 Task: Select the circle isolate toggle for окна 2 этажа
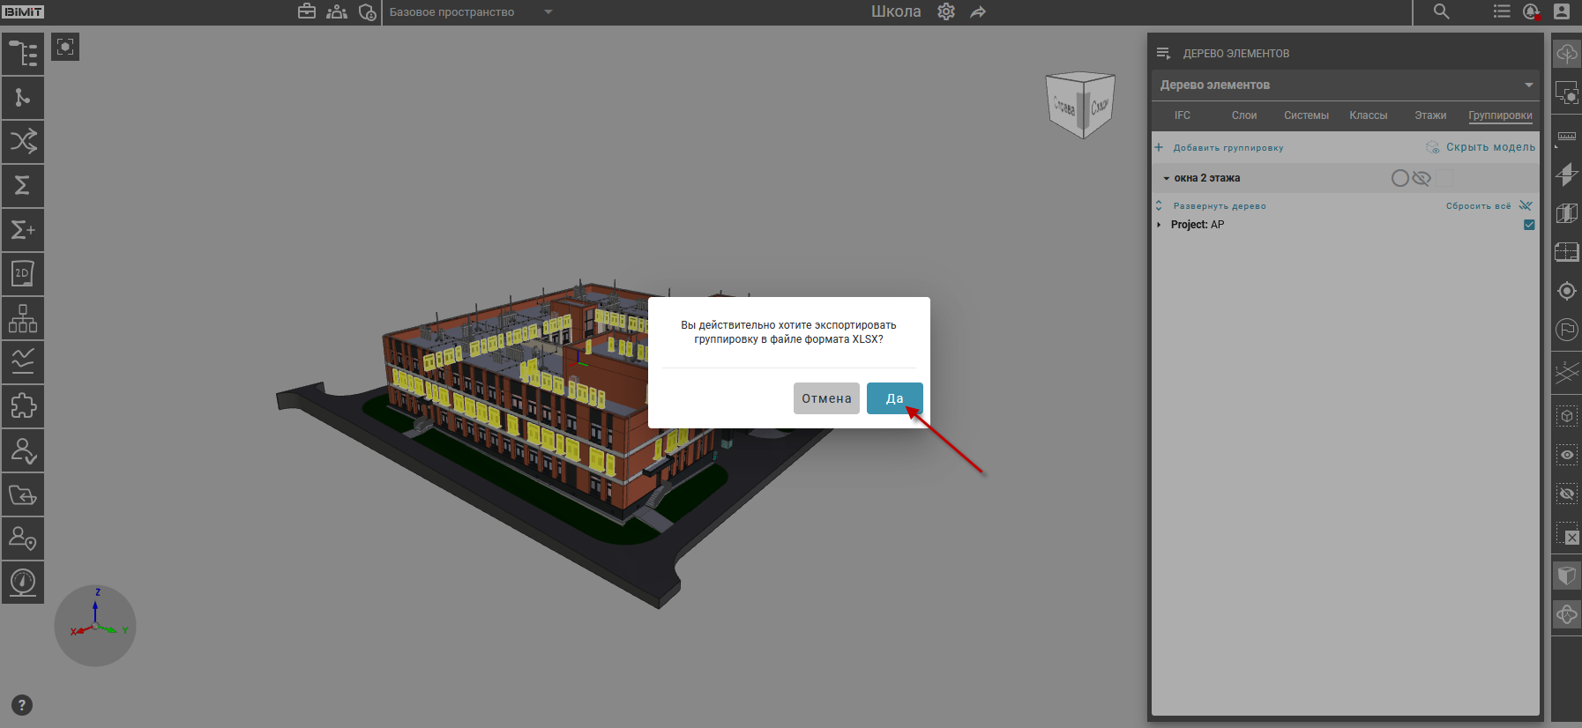1399,178
